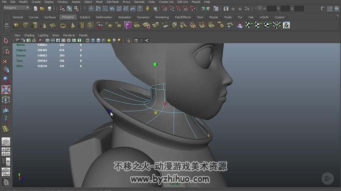Choose the Select tool in toolbox
This screenshot has width=341, height=191.
6,40
